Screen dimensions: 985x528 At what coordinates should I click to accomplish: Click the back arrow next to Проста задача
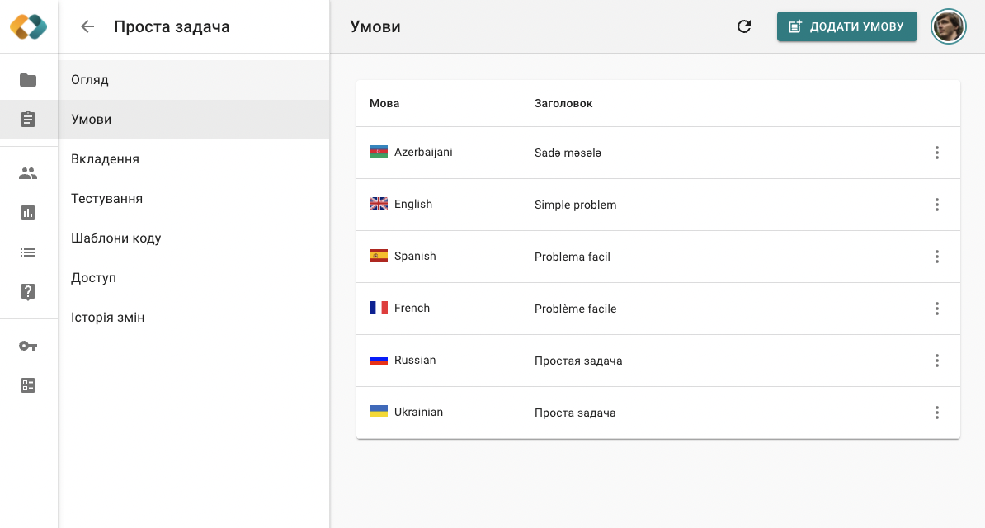[87, 26]
